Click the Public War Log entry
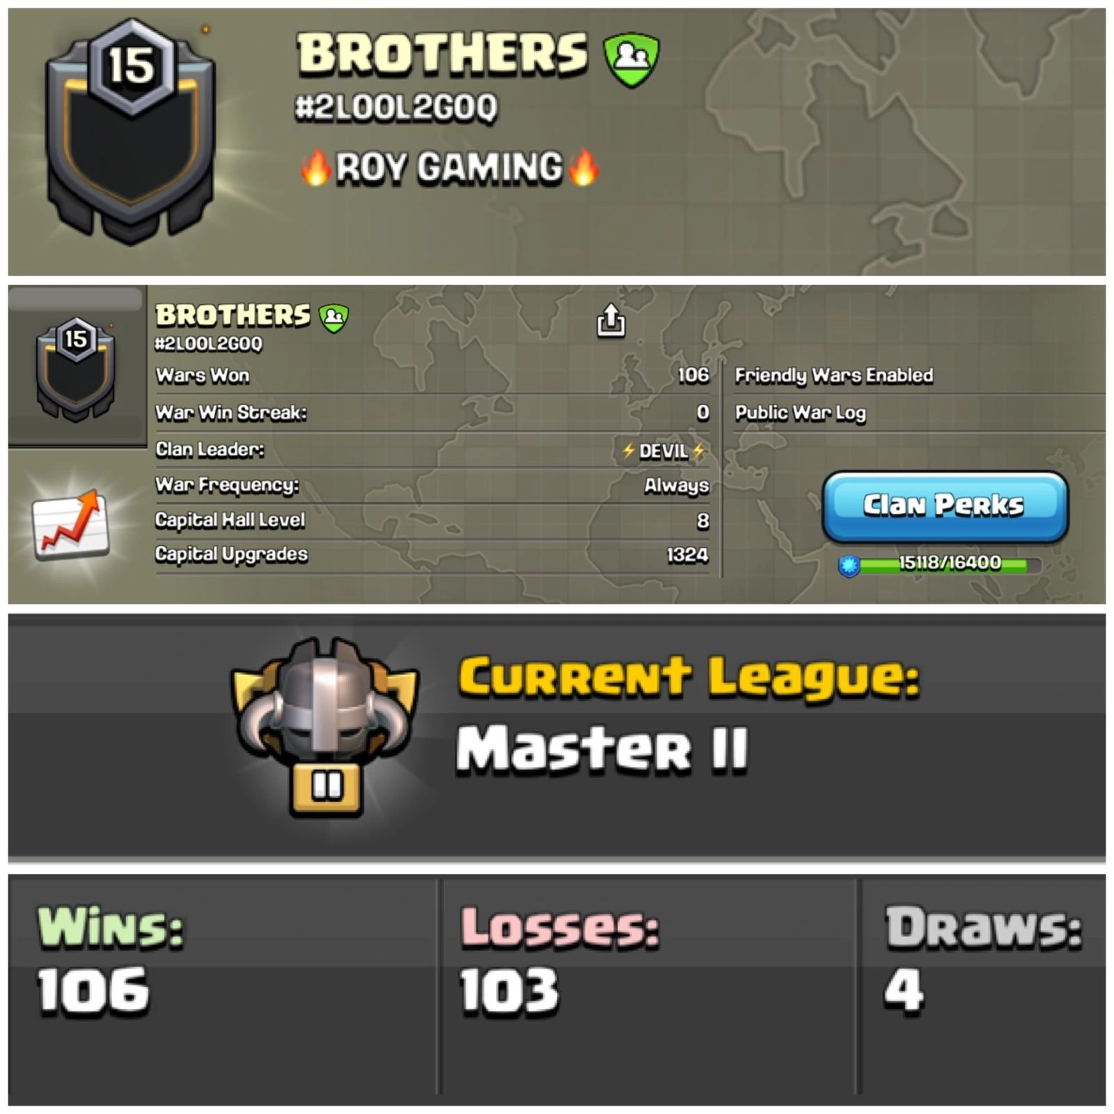The image size is (1114, 1114). tap(801, 413)
